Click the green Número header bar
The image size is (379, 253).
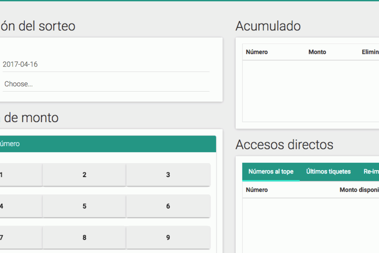tap(106, 144)
